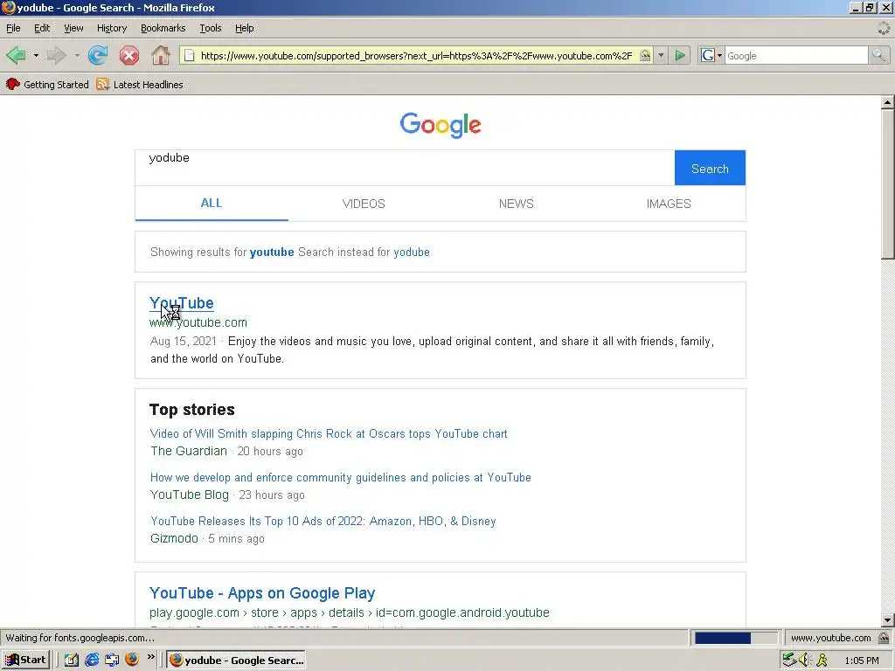Stop loading with the red Stop icon
The width and height of the screenshot is (895, 671).
point(129,55)
